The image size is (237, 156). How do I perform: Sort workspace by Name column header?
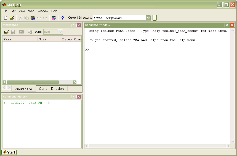tap(20, 39)
